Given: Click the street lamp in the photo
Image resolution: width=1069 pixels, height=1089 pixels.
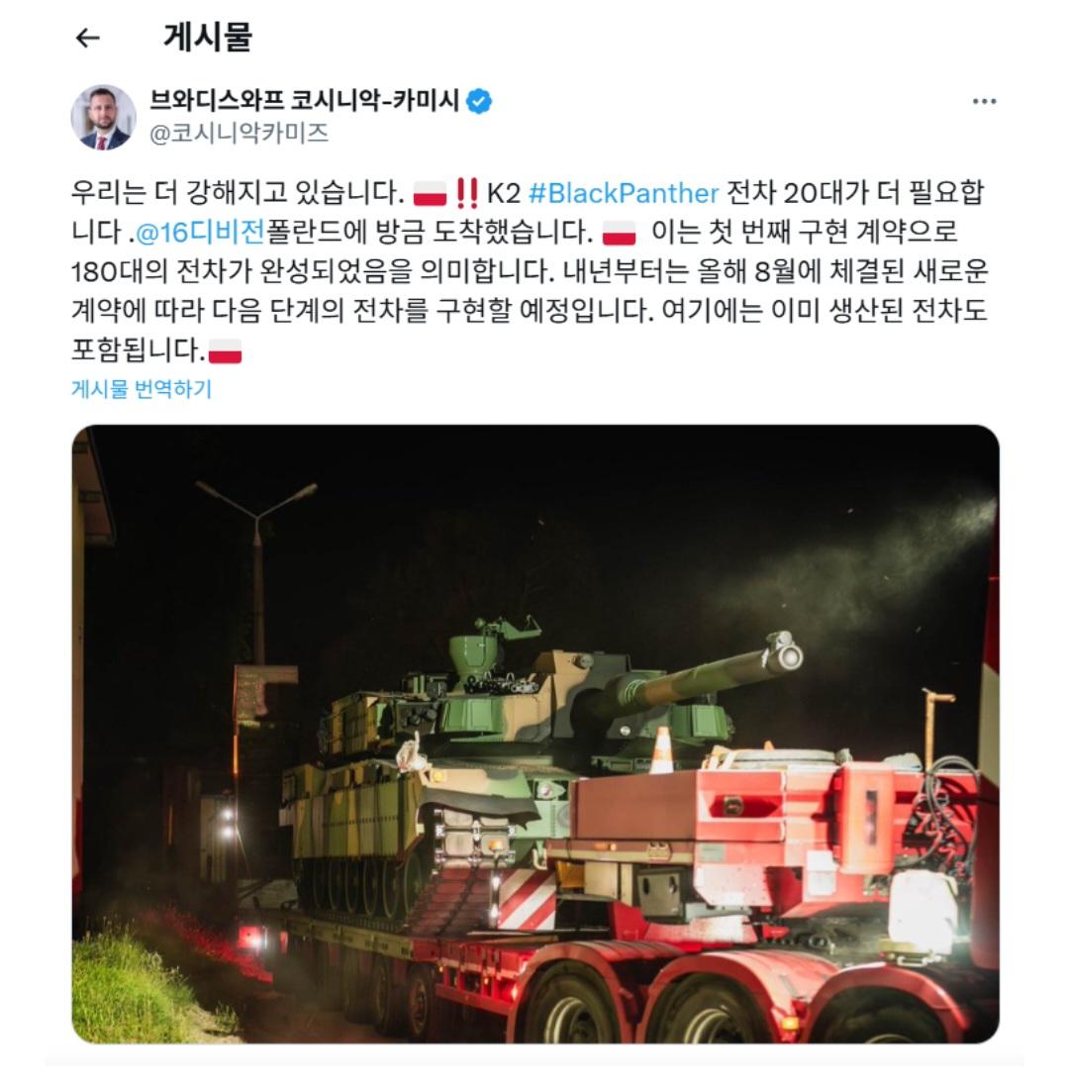Looking at the screenshot, I should click(257, 569).
